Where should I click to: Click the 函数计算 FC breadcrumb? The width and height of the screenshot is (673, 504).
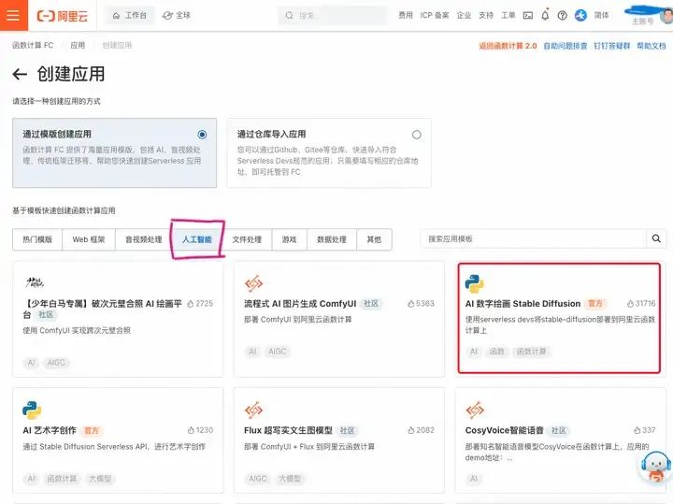(33, 46)
